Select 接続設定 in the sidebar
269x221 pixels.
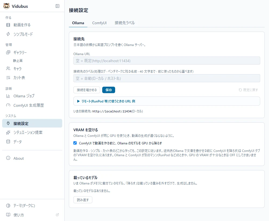[32, 123]
